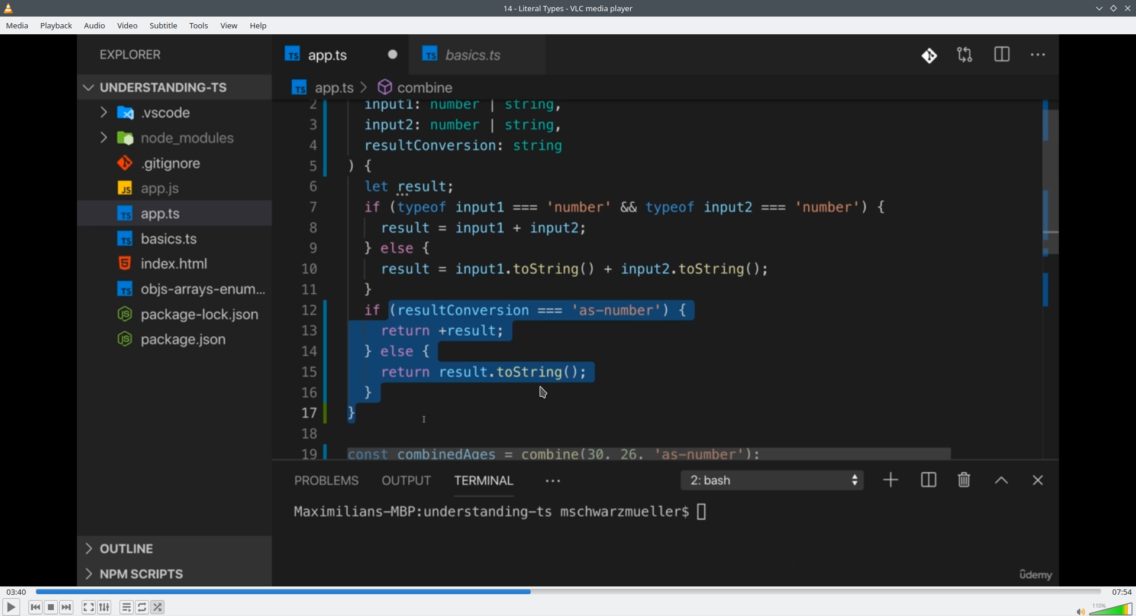The height and width of the screenshot is (616, 1136).
Task: Click line number 12 in gutter
Action: (309, 310)
